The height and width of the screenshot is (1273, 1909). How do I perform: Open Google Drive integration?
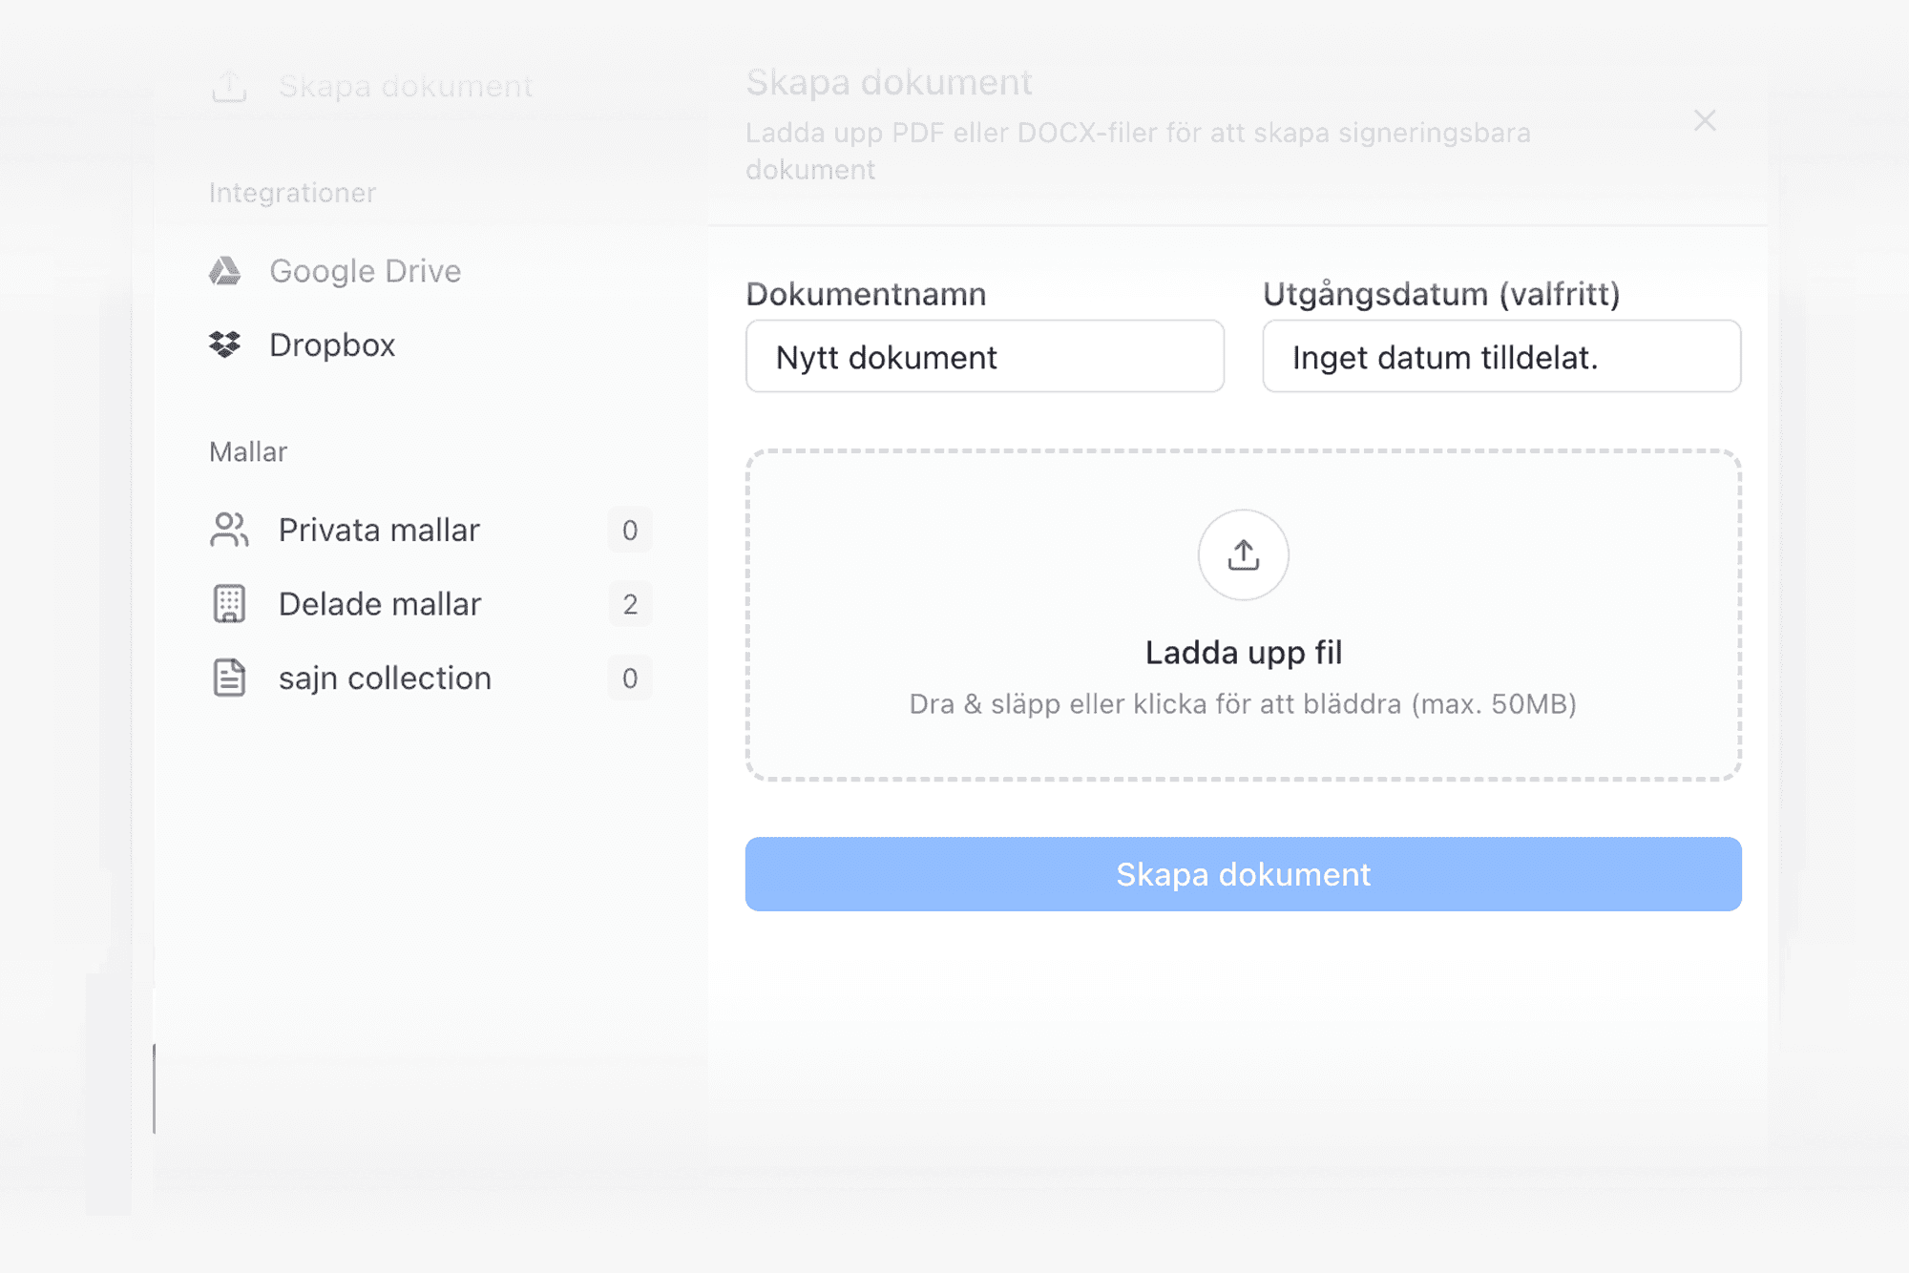click(365, 271)
